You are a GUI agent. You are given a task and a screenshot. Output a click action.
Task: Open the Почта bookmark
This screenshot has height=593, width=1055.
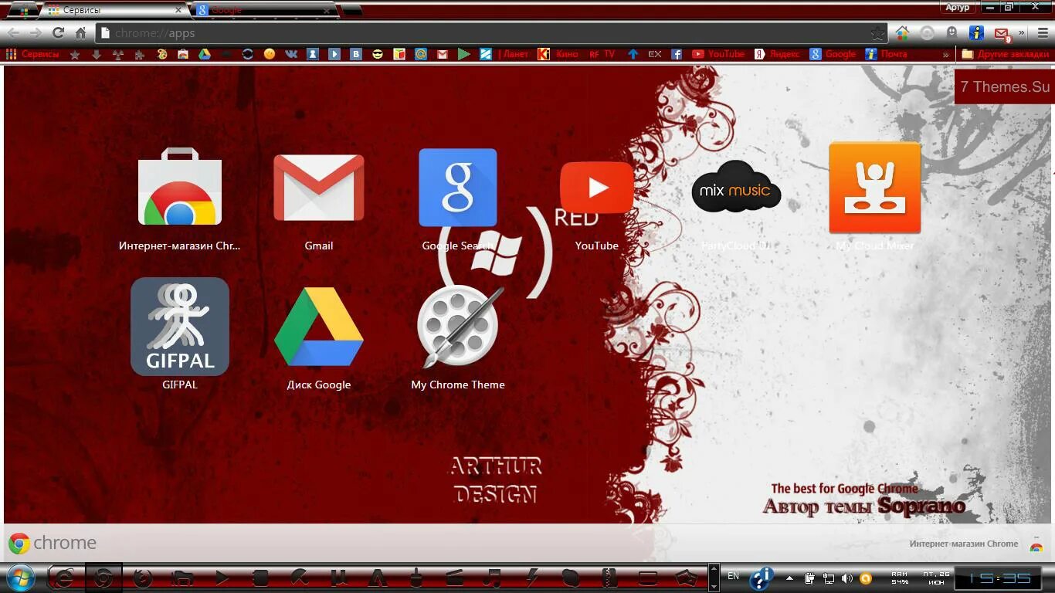[887, 54]
